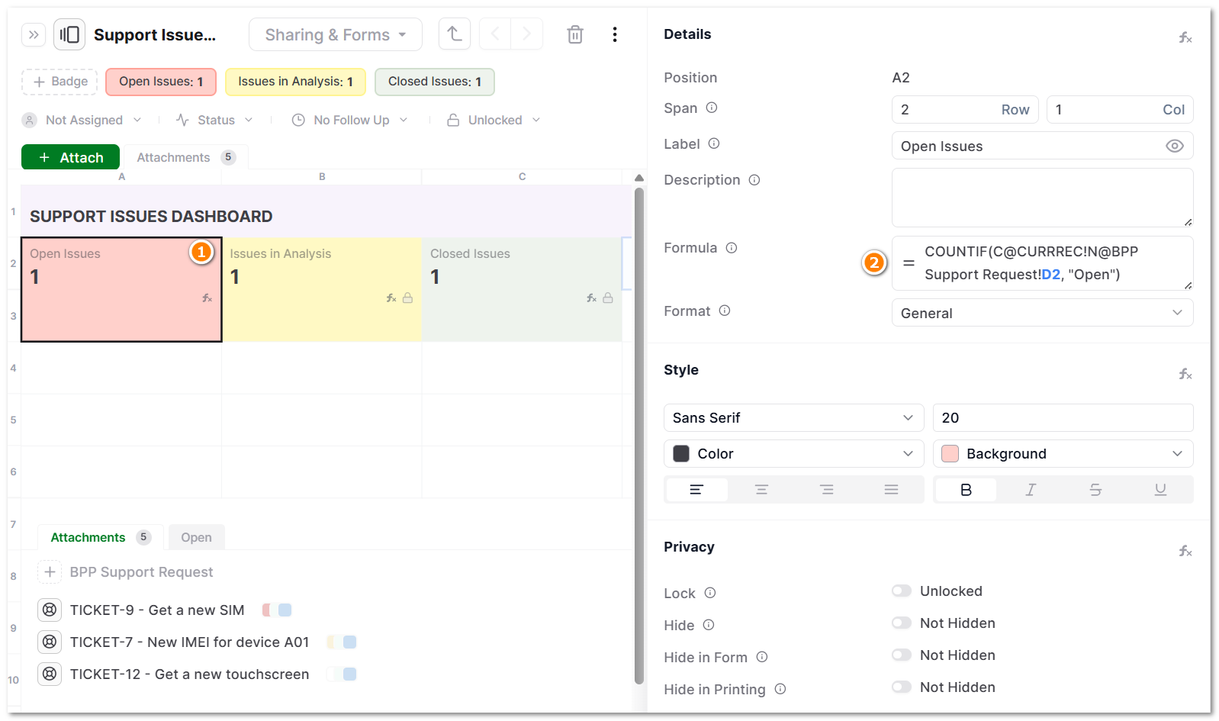This screenshot has width=1219, height=721.
Task: Enable the Hide in Form switch
Action: (902, 655)
